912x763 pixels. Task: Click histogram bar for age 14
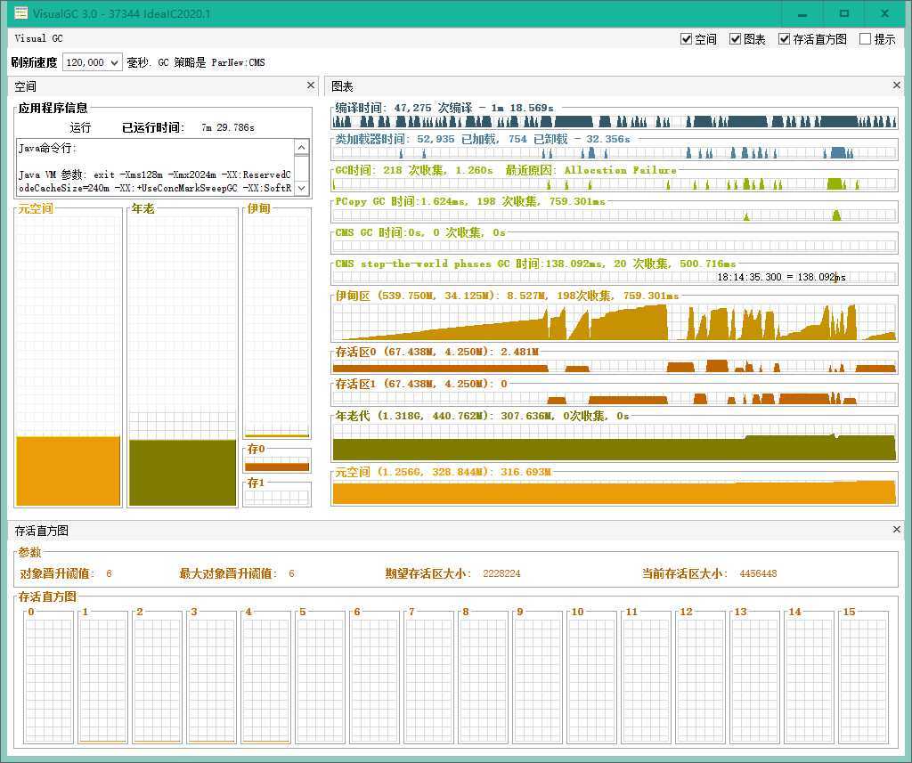point(810,680)
